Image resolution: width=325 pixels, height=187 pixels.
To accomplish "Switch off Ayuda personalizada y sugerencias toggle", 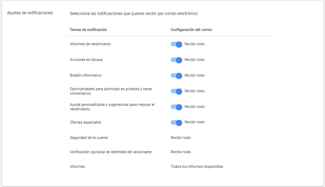I will tap(176, 107).
